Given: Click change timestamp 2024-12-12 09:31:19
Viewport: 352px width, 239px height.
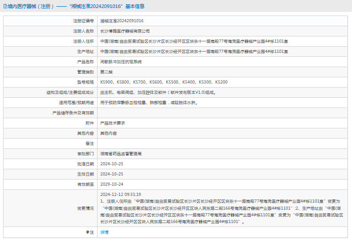Looking at the screenshot, I should pos(121,195).
